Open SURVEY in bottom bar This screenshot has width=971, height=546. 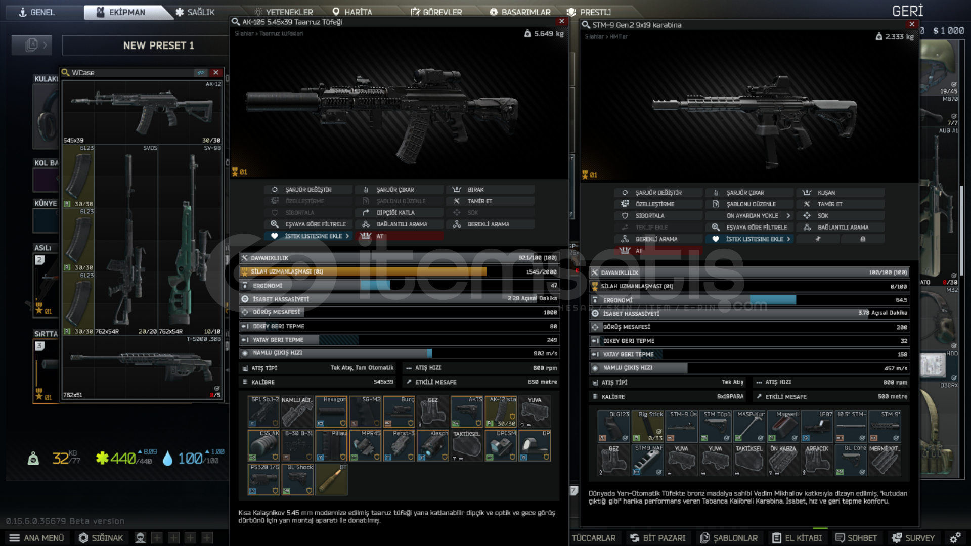click(913, 538)
